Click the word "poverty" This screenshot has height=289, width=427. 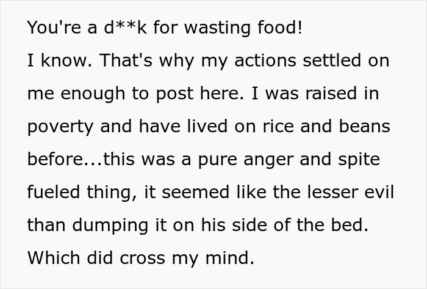[x=60, y=127]
